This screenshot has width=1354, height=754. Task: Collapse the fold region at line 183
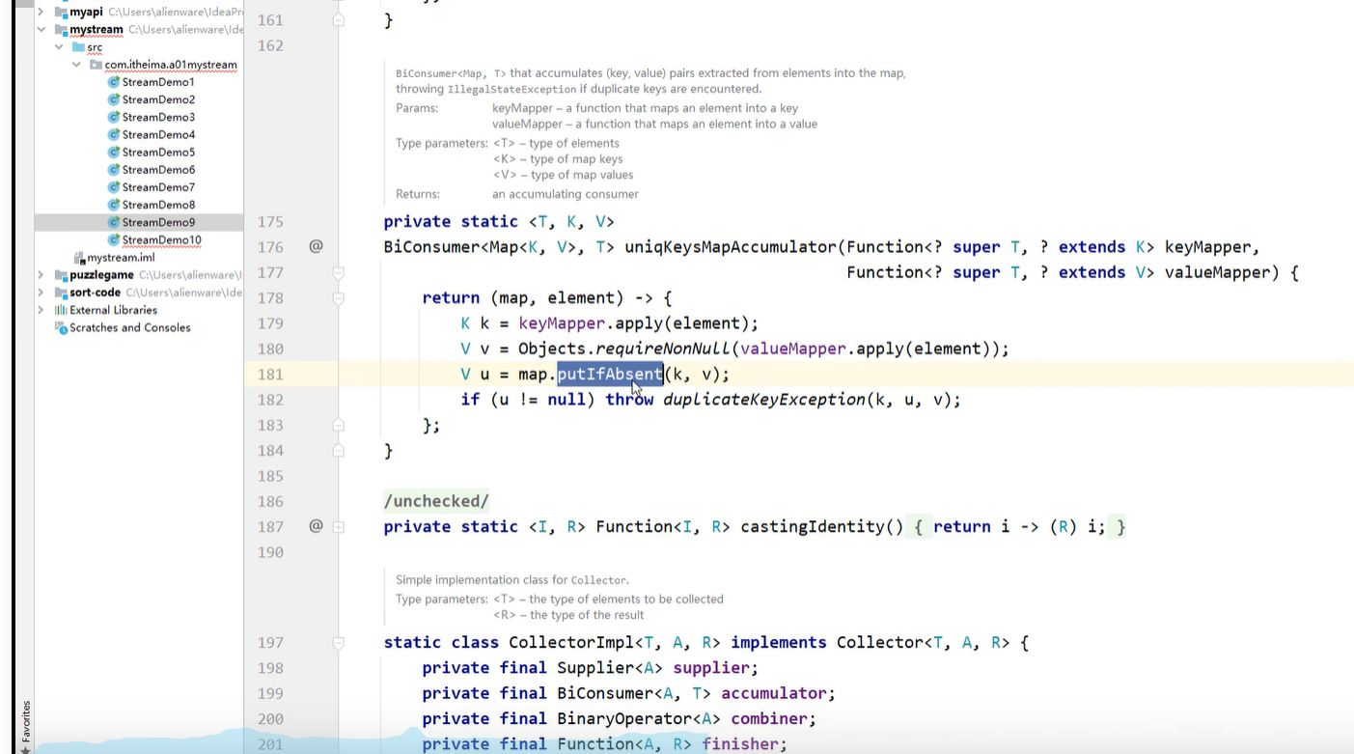coord(338,425)
